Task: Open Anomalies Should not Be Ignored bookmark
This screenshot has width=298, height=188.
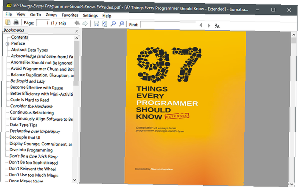Action: click(41, 62)
